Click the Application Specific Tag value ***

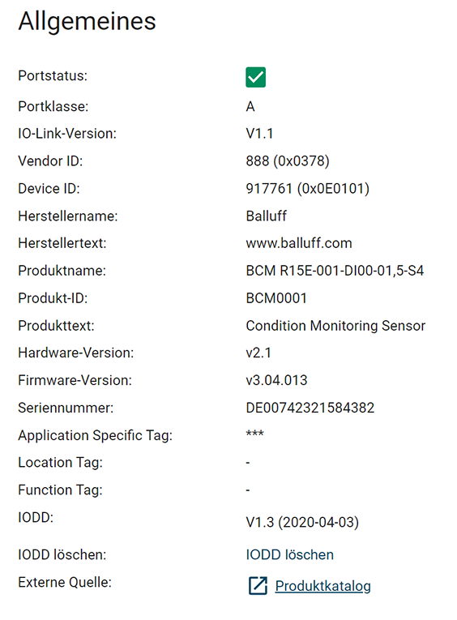[254, 434]
